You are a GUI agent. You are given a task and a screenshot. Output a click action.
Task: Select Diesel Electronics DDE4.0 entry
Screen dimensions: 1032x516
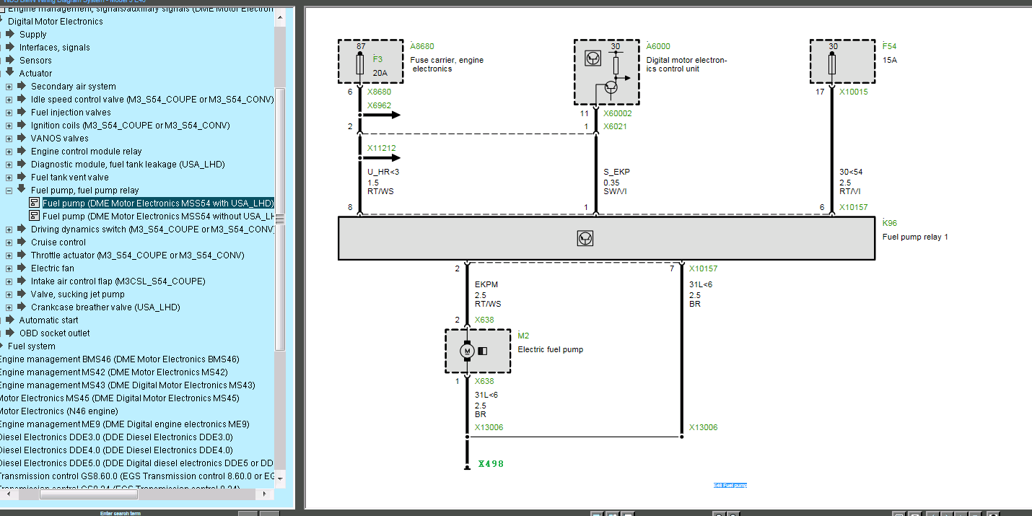coord(115,450)
